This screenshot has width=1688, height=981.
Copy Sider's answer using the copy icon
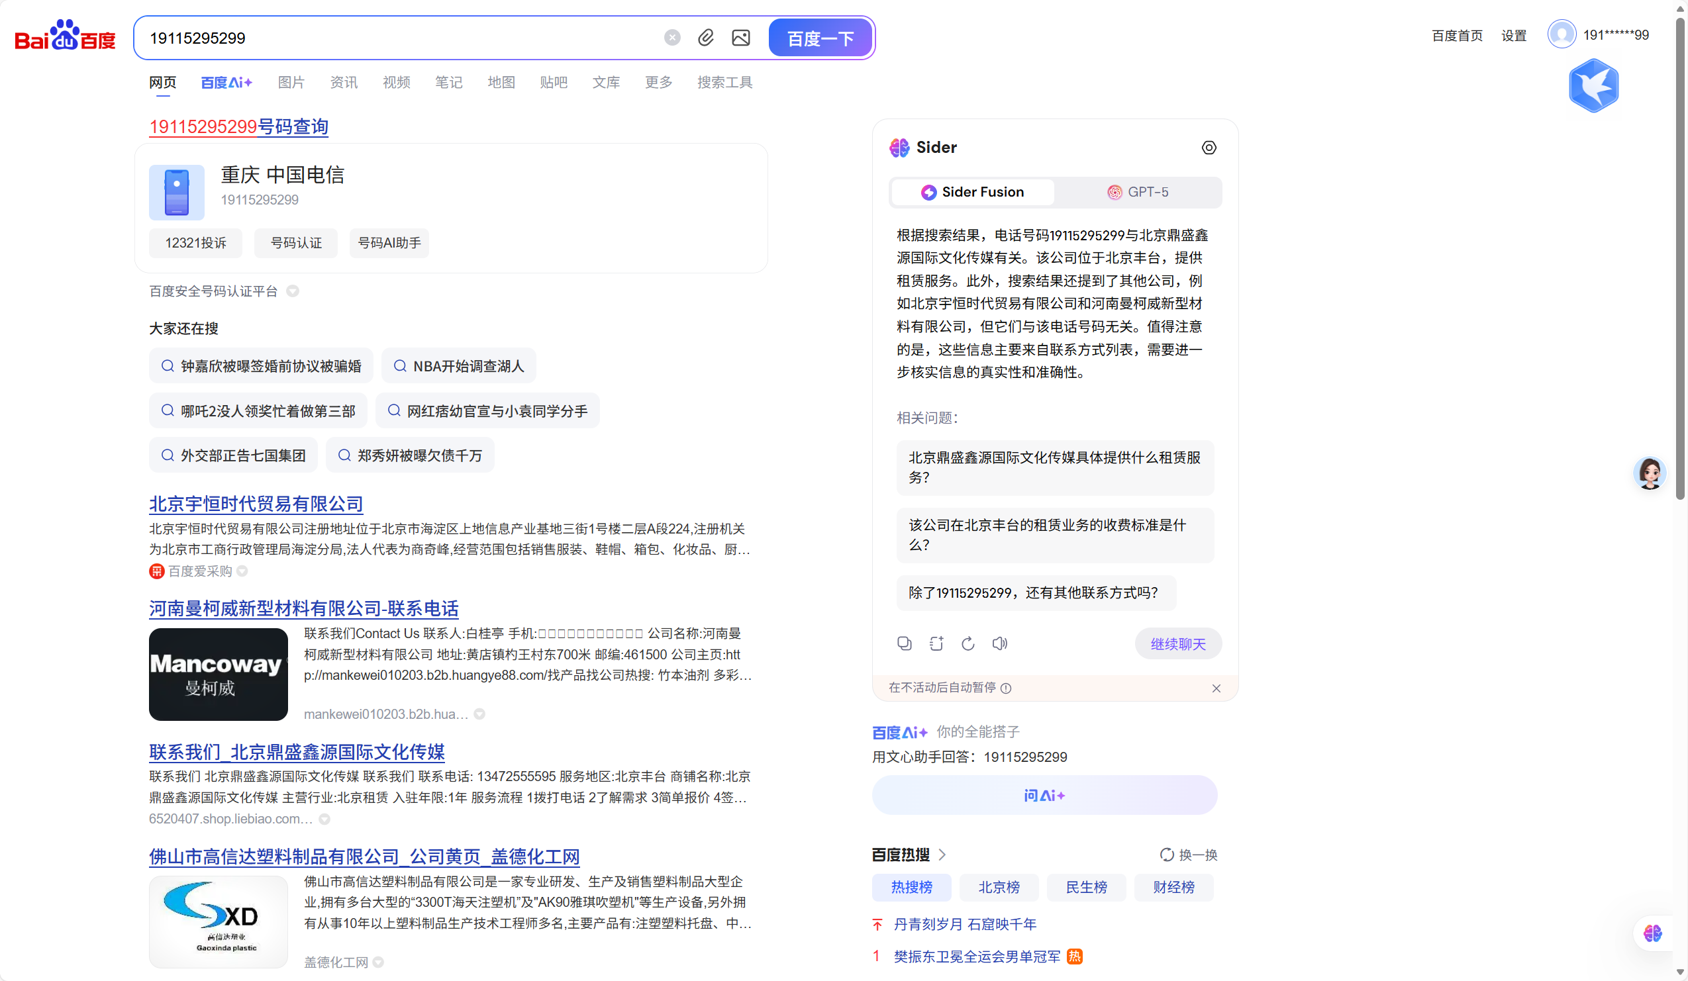click(x=905, y=643)
